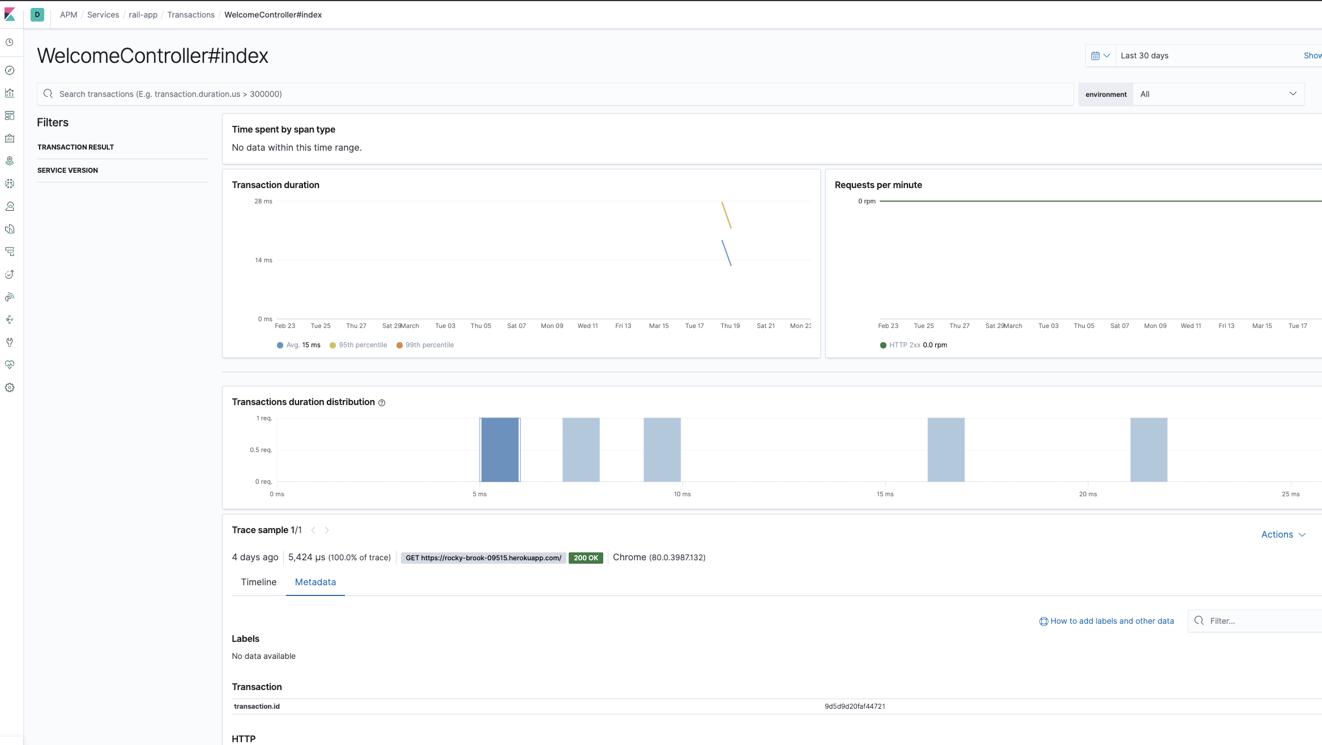The height and width of the screenshot is (745, 1322).
Task: Open the Dashboards app icon
Action: pyautogui.click(x=10, y=116)
